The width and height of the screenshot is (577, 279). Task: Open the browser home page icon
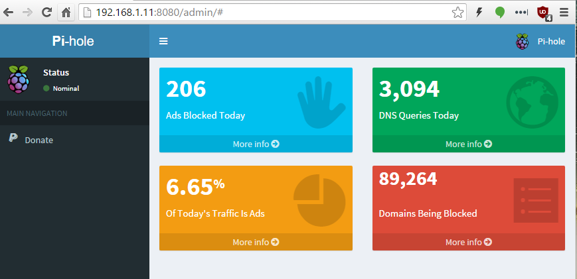[66, 13]
